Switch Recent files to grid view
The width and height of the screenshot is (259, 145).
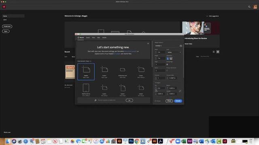[218, 52]
